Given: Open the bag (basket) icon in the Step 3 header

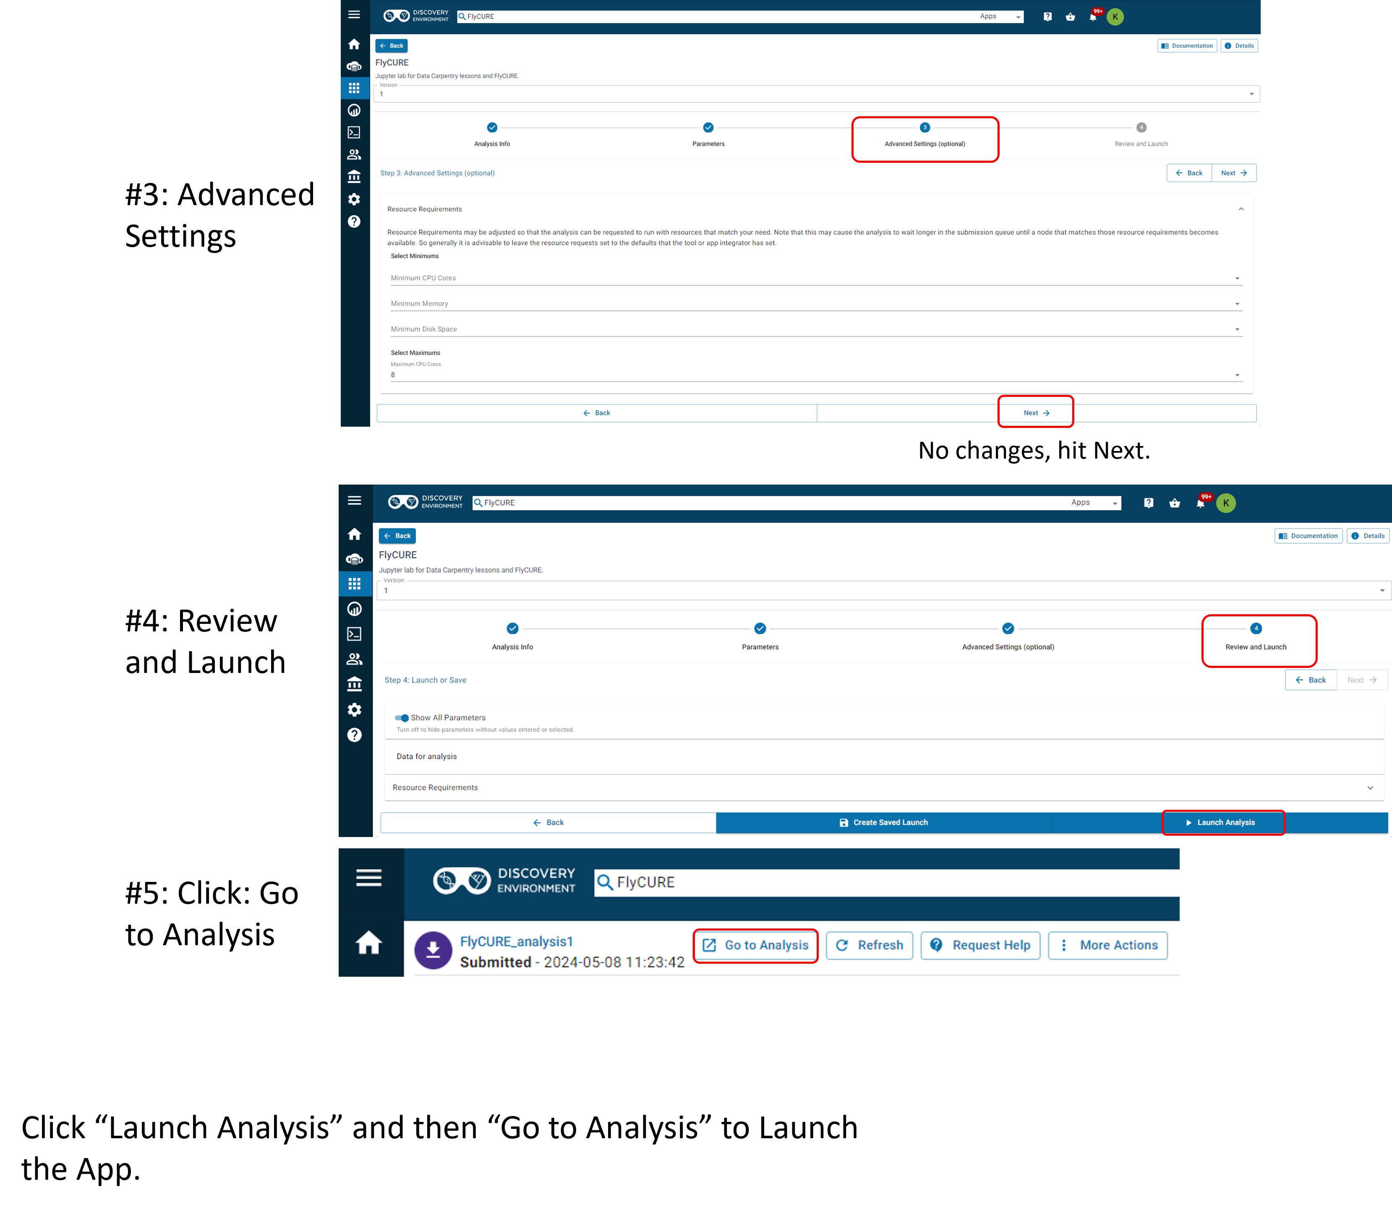Looking at the screenshot, I should (1071, 17).
